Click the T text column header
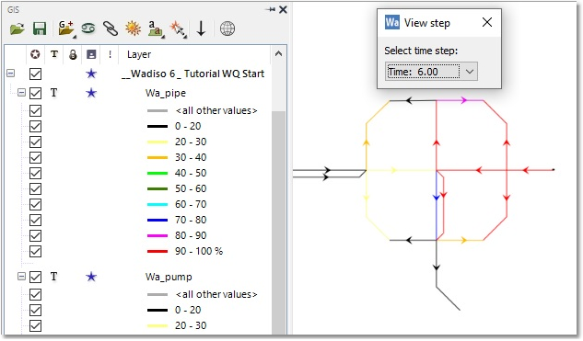The height and width of the screenshot is (341, 583). pos(54,54)
